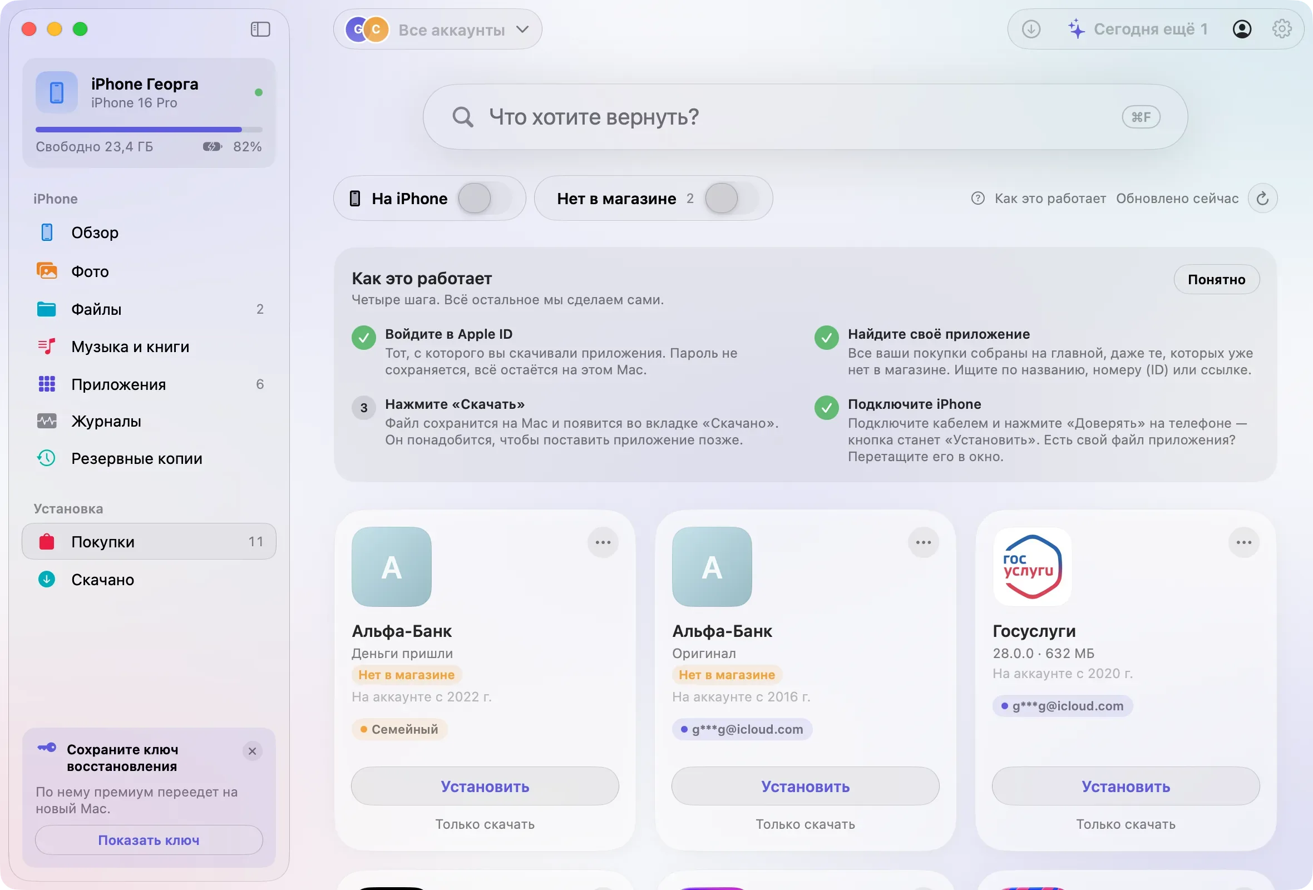Image resolution: width=1313 pixels, height=890 pixels.
Task: Open Файлы section in sidebar
Action: pyautogui.click(x=149, y=309)
